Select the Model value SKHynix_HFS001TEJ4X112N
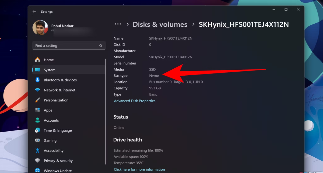The width and height of the screenshot is (323, 173). pyautogui.click(x=171, y=57)
